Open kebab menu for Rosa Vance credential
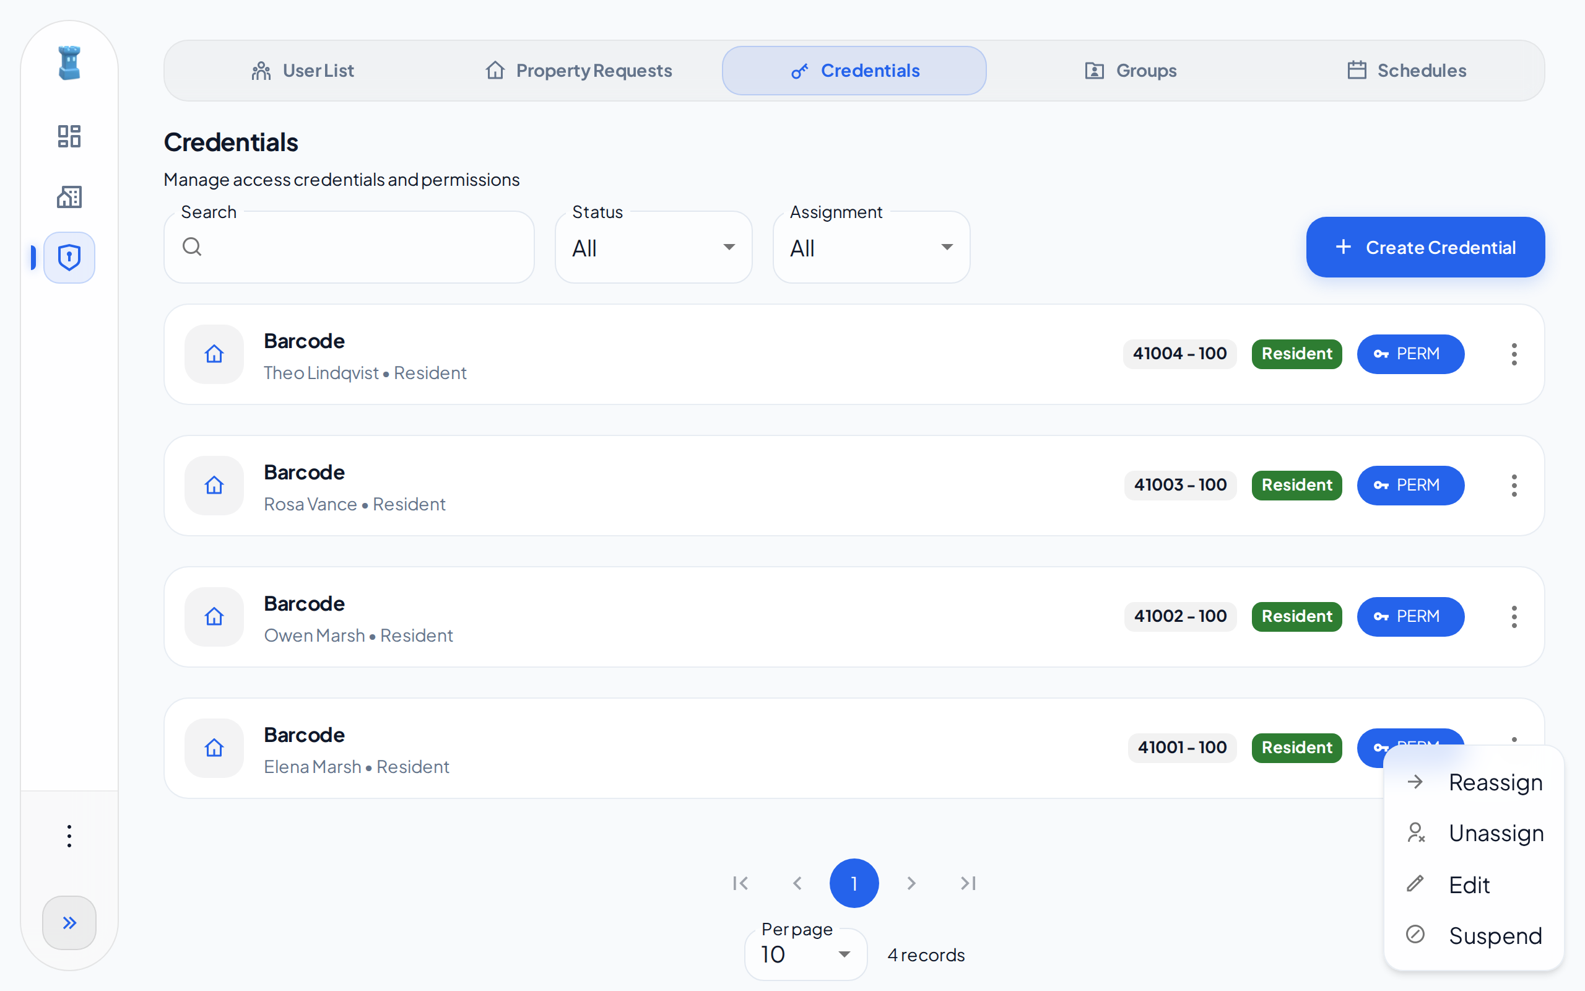Screen dimensions: 1585x991 1514,486
